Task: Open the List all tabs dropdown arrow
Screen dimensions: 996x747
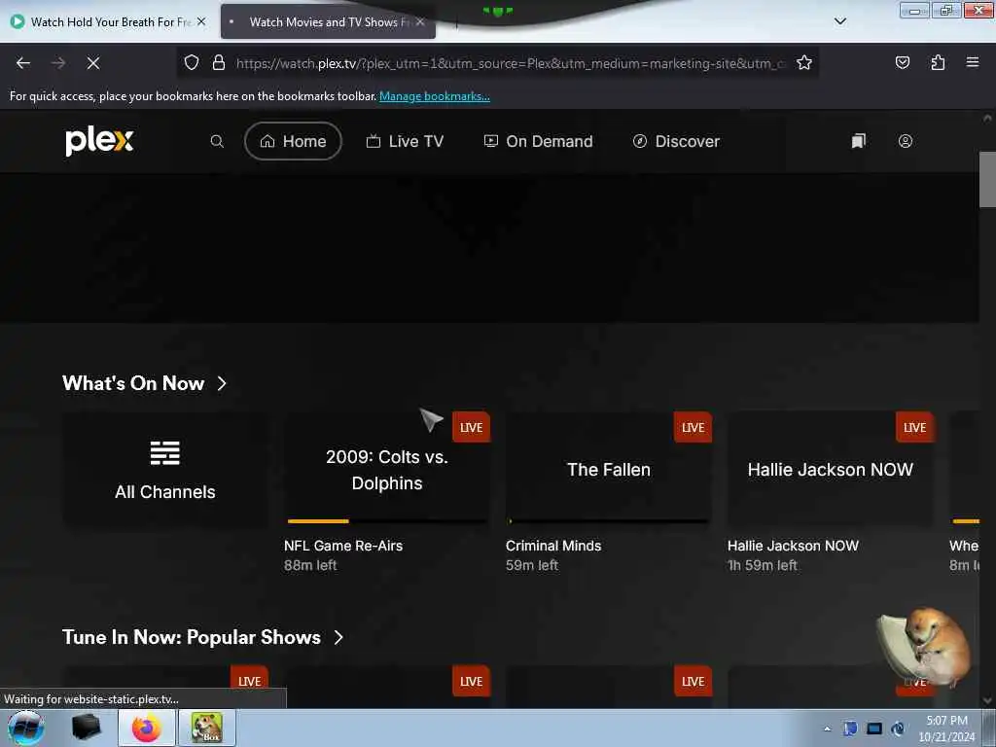Action: click(x=839, y=21)
